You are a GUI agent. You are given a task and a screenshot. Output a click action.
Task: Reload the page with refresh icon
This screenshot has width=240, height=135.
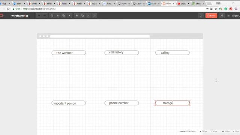click(8, 9)
